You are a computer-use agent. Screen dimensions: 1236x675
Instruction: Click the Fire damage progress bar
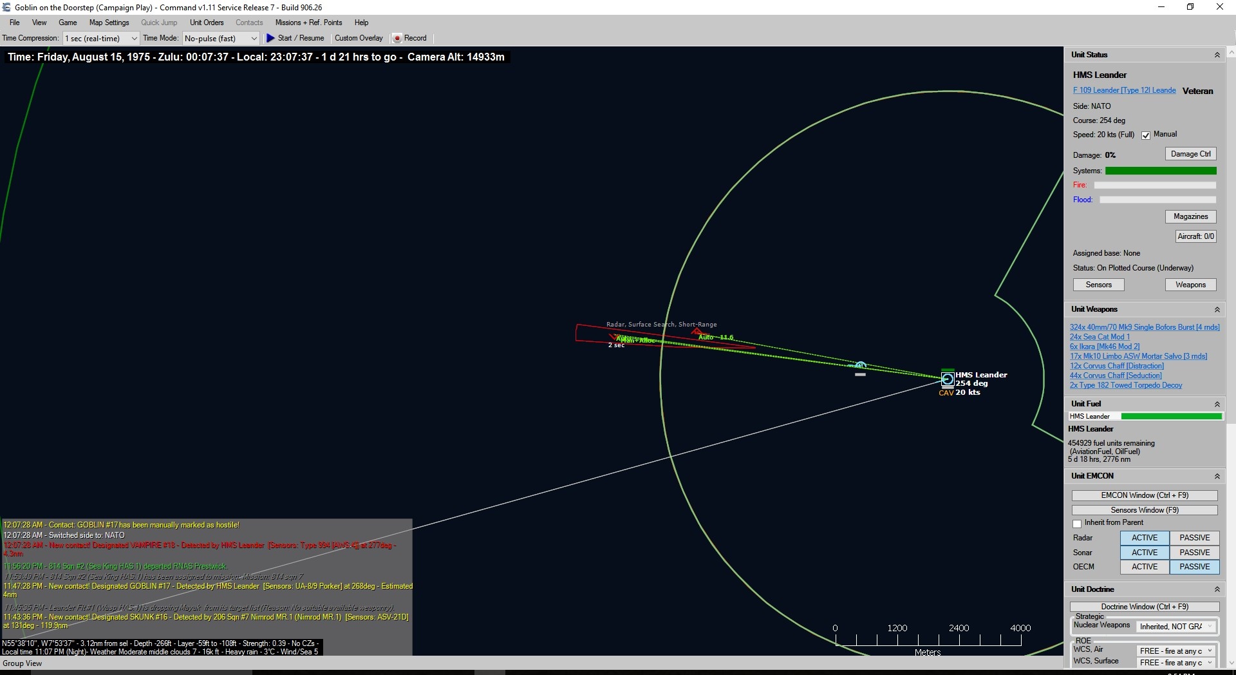pos(1156,185)
